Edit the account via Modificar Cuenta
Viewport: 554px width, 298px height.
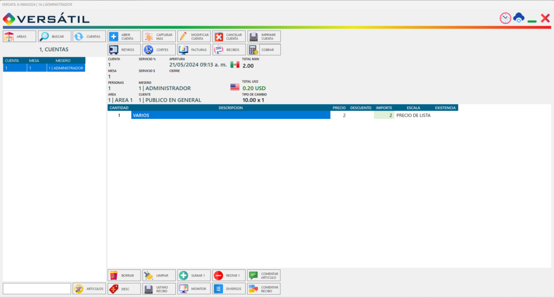(194, 36)
